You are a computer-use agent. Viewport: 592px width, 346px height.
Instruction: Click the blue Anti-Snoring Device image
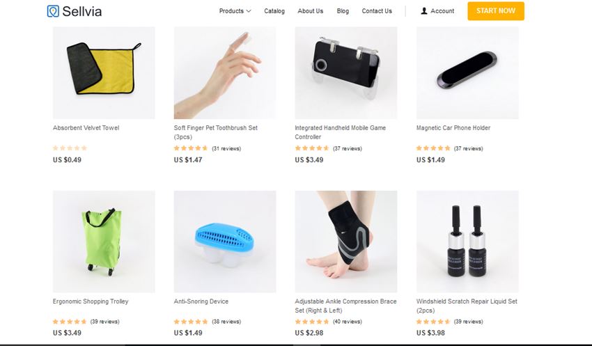coord(225,242)
